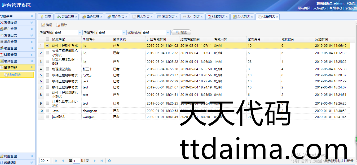The width and height of the screenshot is (357, 165).
Task: Click the page number input field
Action: pyautogui.click(x=76, y=161)
